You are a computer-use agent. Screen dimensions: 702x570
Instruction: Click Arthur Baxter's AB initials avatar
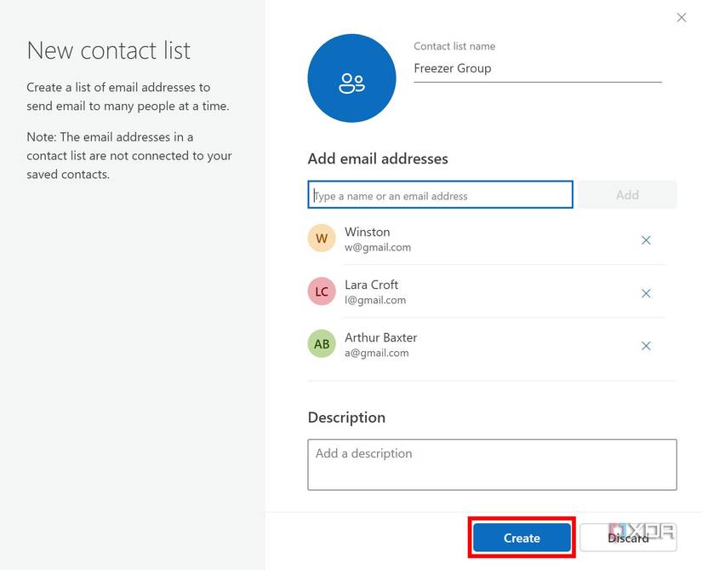322,344
